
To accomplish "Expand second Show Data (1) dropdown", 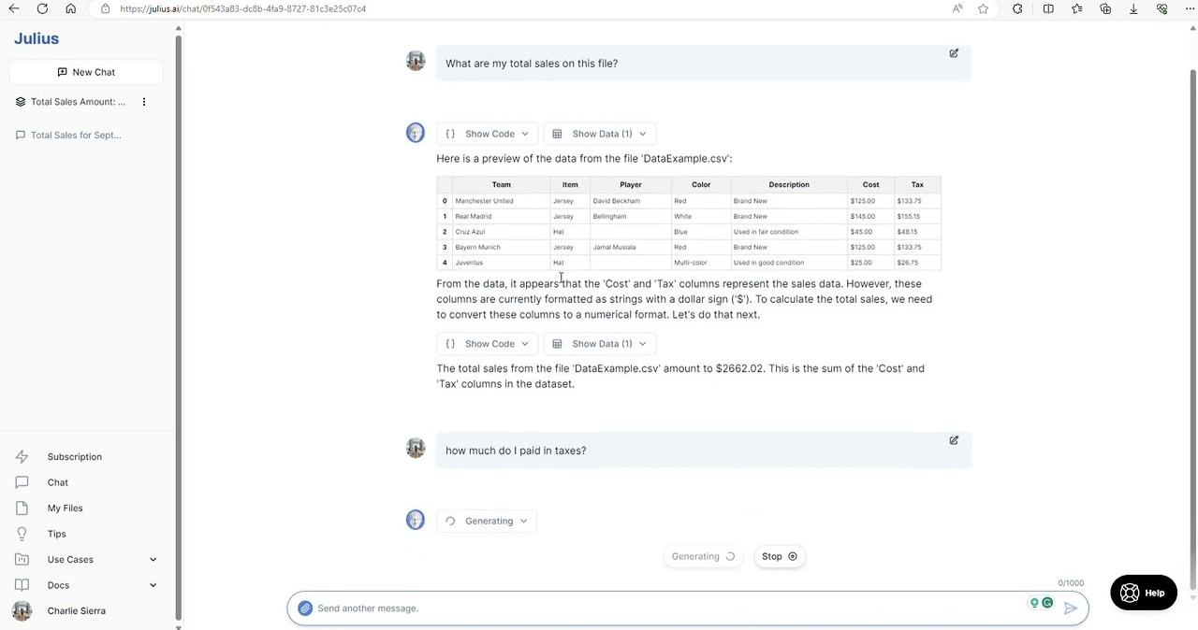I will pos(599,344).
